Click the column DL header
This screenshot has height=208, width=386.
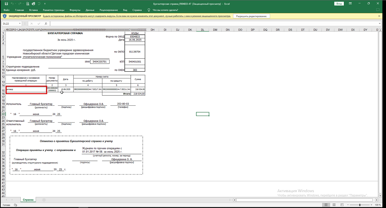(203, 30)
